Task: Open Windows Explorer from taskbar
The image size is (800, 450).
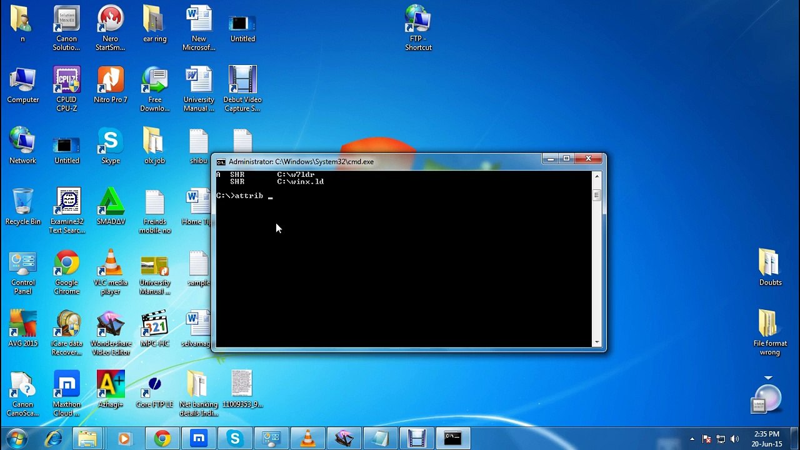Action: pyautogui.click(x=88, y=439)
